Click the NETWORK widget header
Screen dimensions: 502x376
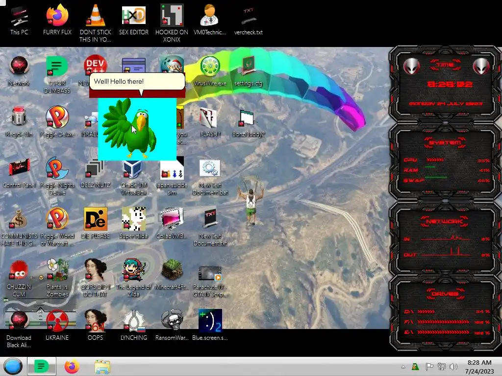445,221
